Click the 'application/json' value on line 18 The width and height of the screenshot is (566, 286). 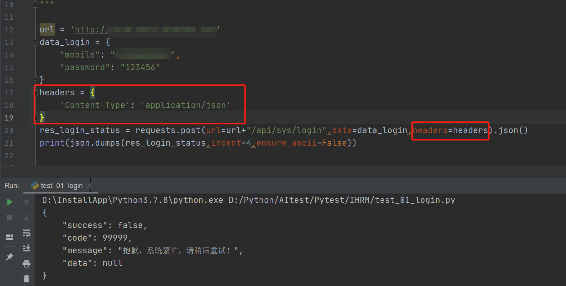coord(185,105)
